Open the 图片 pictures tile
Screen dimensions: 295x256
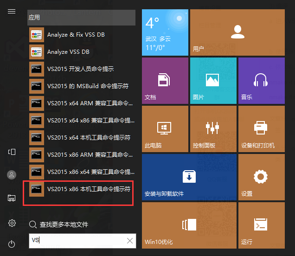pos(213,81)
